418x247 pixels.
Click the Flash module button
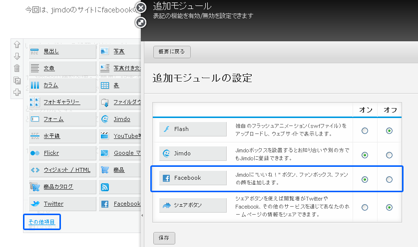193,129
